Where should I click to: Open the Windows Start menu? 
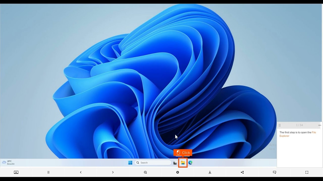tap(130, 163)
